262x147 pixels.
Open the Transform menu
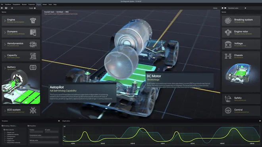click(8, 4)
